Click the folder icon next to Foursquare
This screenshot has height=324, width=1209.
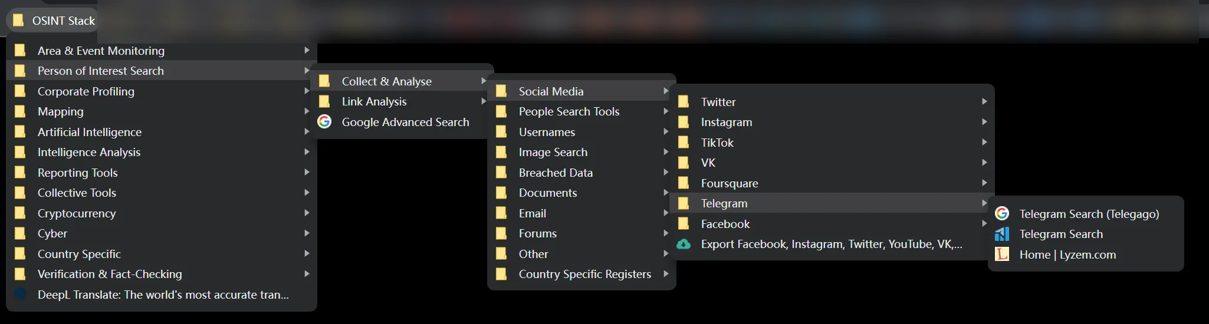684,183
